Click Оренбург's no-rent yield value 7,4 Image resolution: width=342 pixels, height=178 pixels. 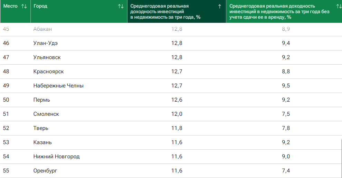(x=286, y=171)
